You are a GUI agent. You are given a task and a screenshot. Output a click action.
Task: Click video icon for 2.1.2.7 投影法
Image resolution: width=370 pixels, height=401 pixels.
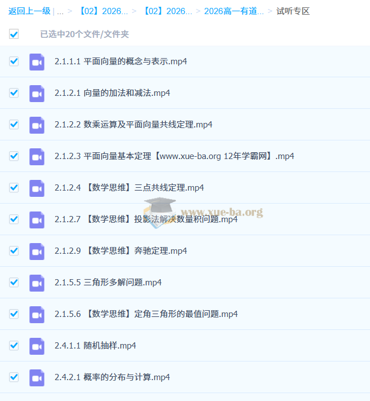pos(37,220)
